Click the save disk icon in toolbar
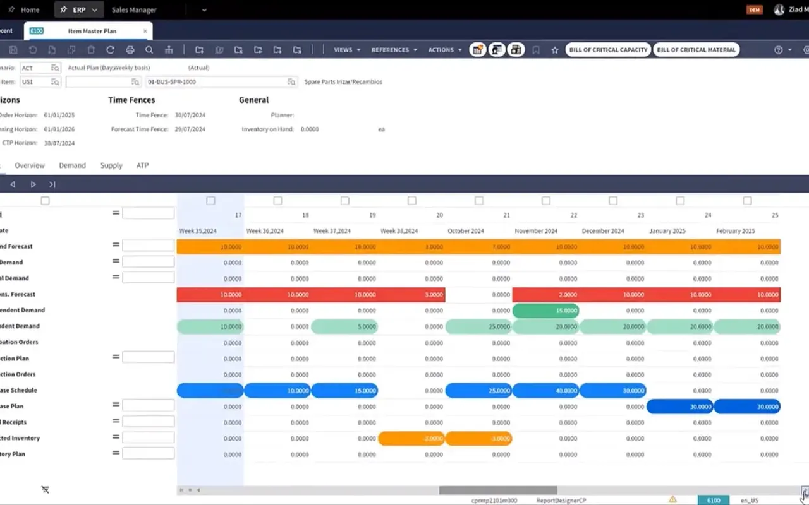The width and height of the screenshot is (809, 505). 13,50
